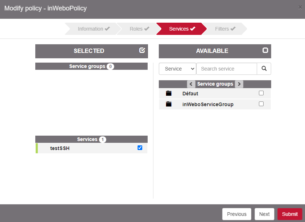
Task: Click the Next button
Action: (x=264, y=214)
